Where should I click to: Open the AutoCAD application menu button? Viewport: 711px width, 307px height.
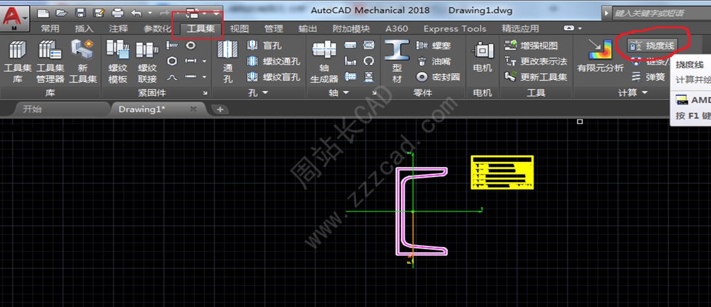(16, 19)
